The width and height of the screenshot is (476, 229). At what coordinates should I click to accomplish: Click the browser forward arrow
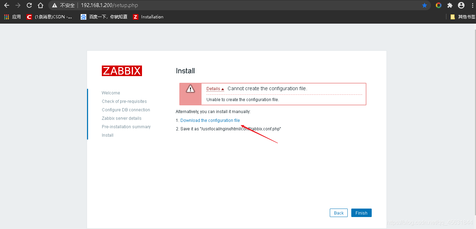(x=18, y=5)
